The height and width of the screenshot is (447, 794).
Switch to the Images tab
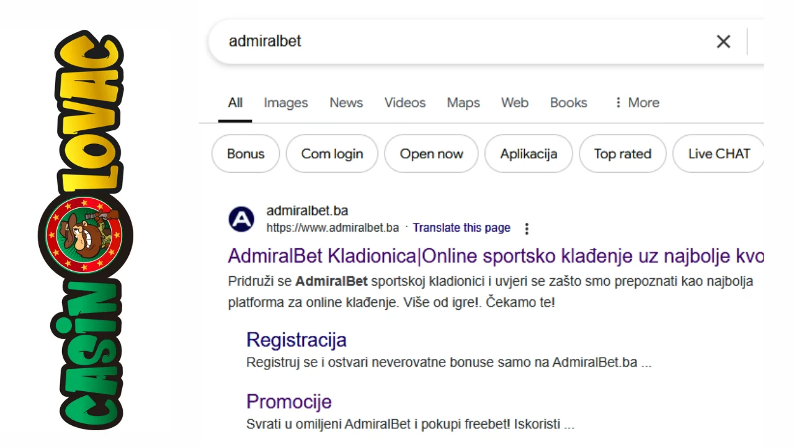(x=286, y=103)
